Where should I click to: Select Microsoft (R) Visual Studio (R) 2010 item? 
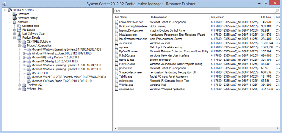[x=62, y=81]
